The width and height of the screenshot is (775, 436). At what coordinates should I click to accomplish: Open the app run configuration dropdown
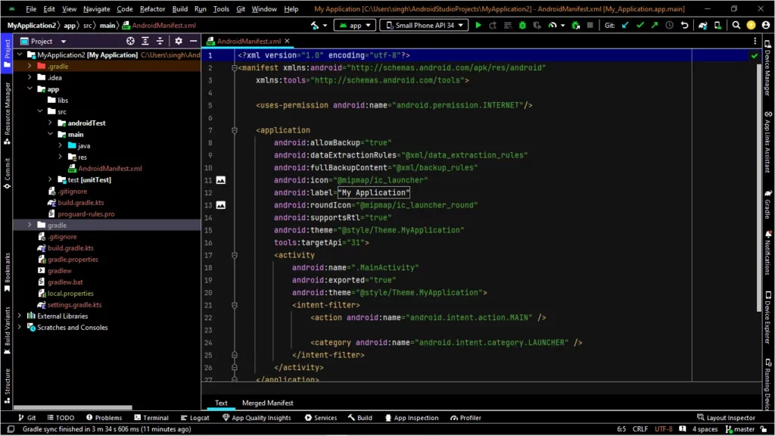click(355, 25)
